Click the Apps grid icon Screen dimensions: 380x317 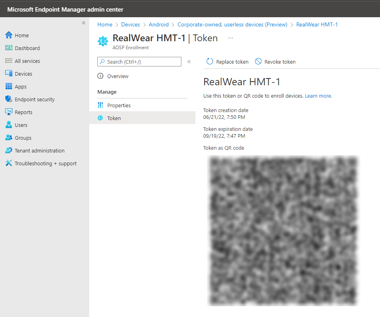click(9, 86)
